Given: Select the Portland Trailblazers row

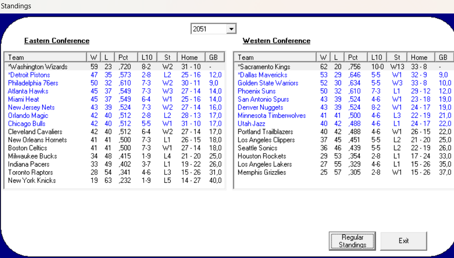Looking at the screenshot, I should pos(344,131).
